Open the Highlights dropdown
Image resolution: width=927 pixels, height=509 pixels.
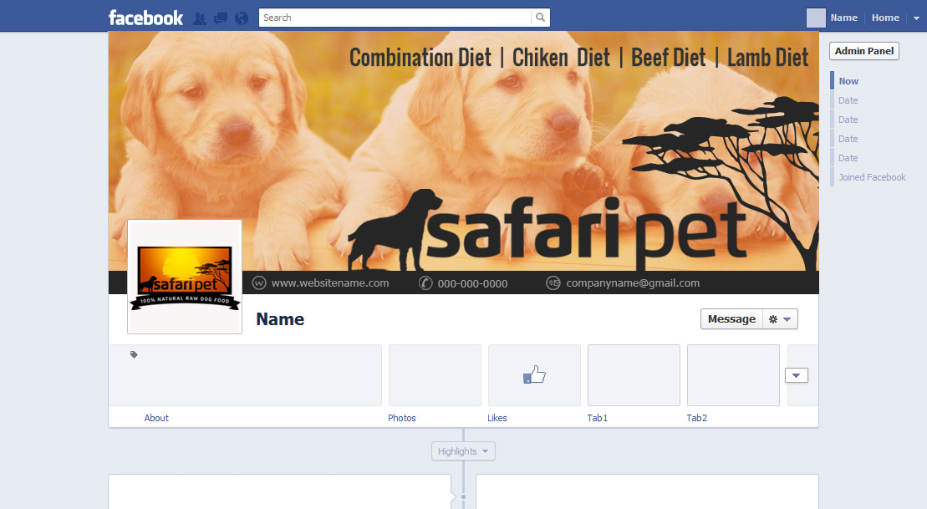pyautogui.click(x=463, y=450)
